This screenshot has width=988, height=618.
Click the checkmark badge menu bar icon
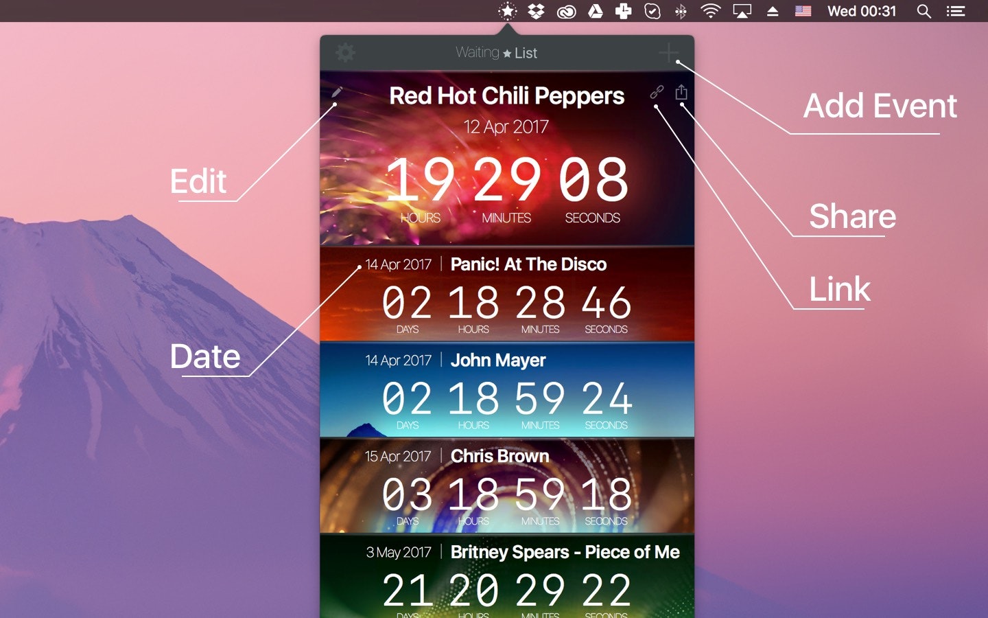point(652,11)
